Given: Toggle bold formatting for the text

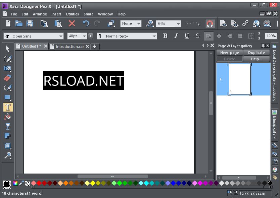Looking at the screenshot, I should point(165,36).
